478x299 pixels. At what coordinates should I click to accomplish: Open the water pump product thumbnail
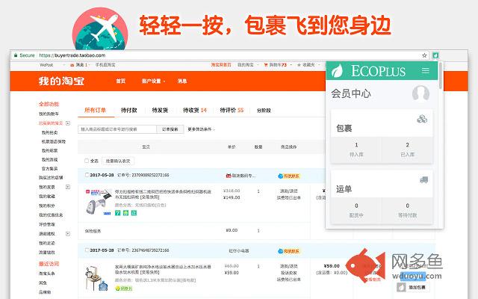[x=96, y=278]
